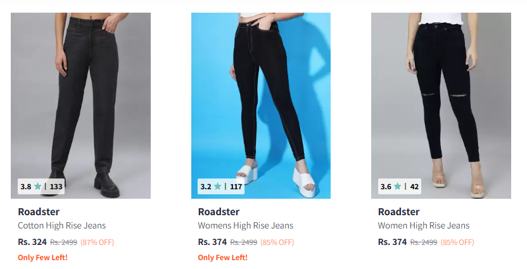Click Roadster brand name on third product
This screenshot has width=527, height=269.
pyautogui.click(x=398, y=211)
